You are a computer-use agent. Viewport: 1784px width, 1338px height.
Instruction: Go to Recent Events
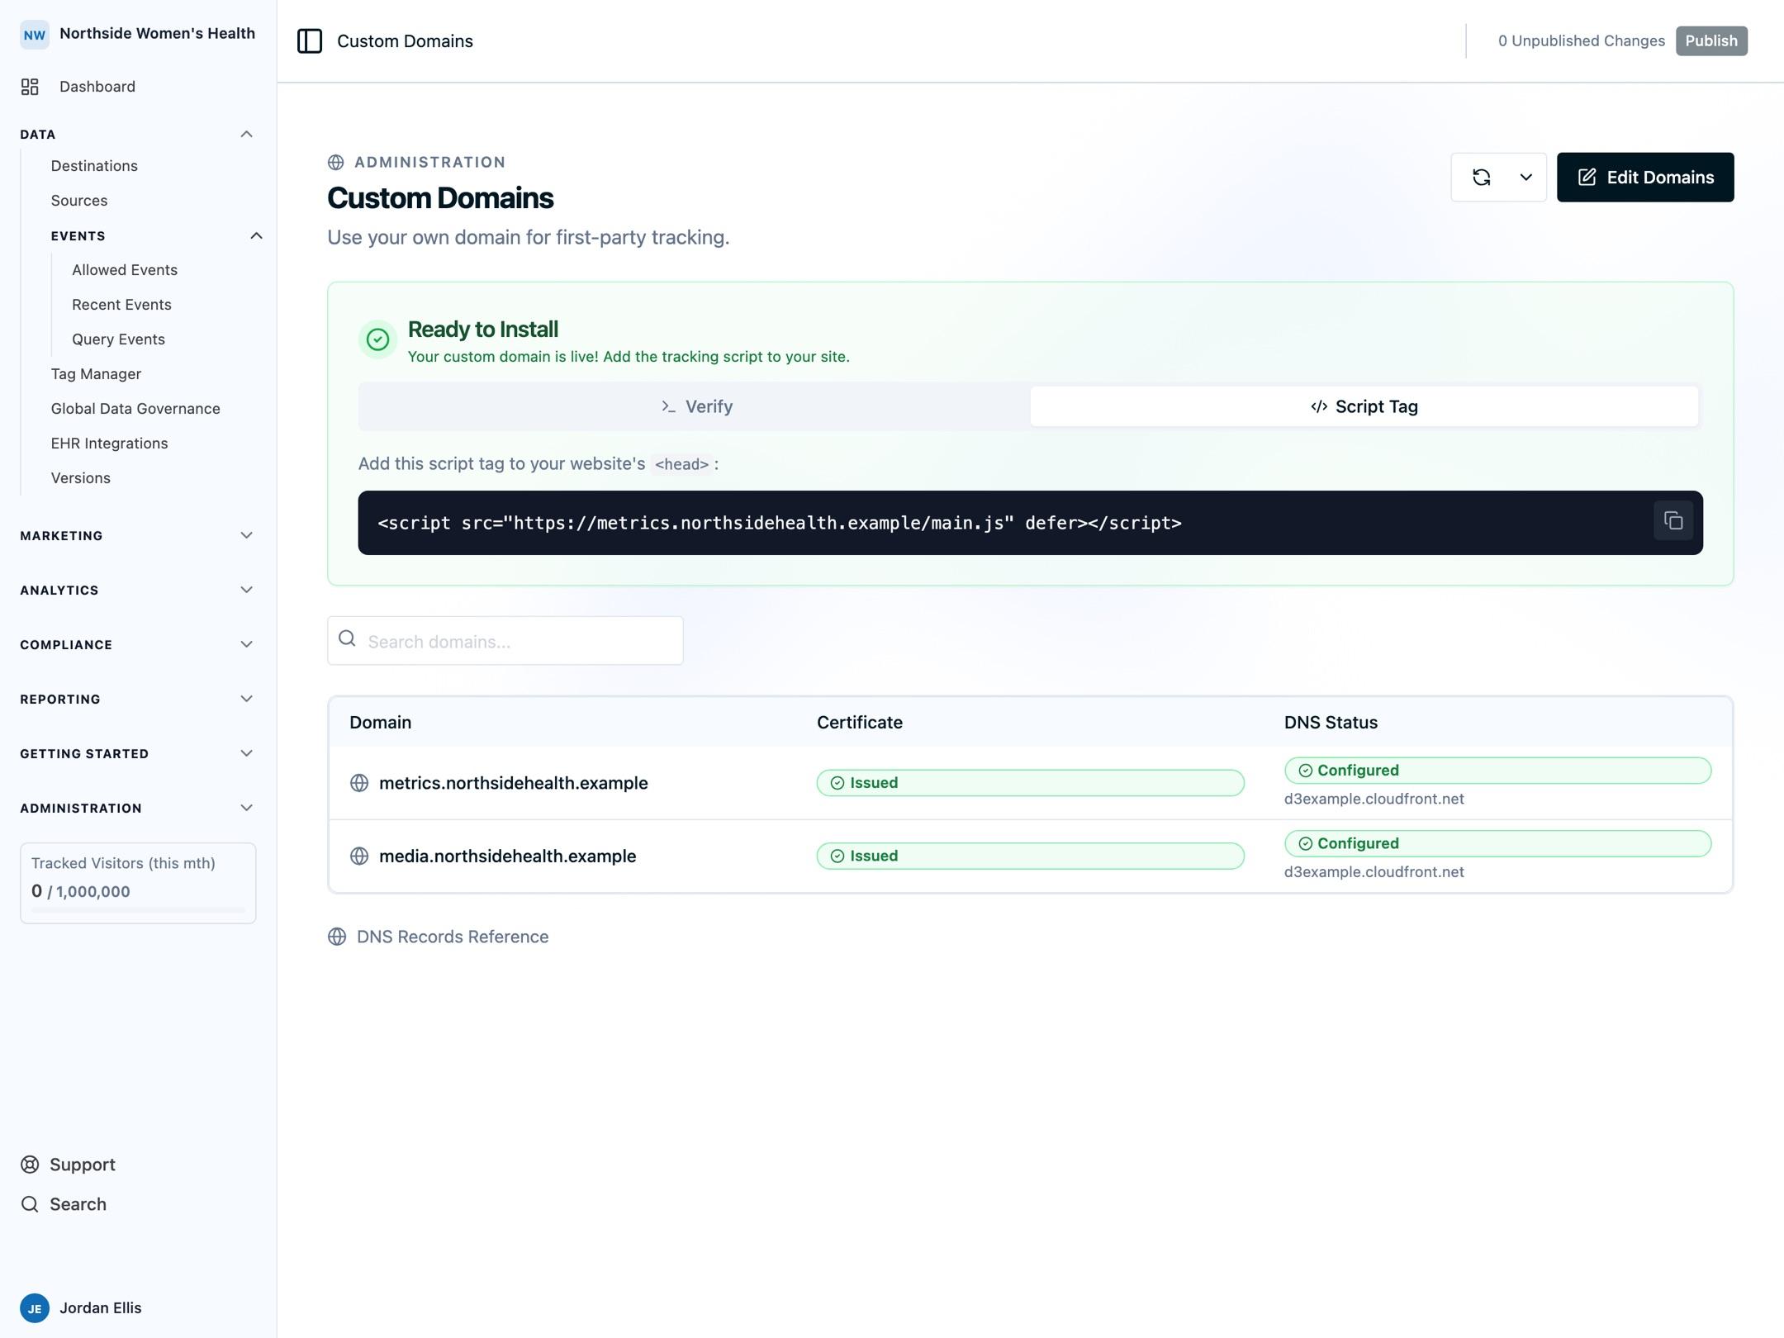[x=121, y=305]
